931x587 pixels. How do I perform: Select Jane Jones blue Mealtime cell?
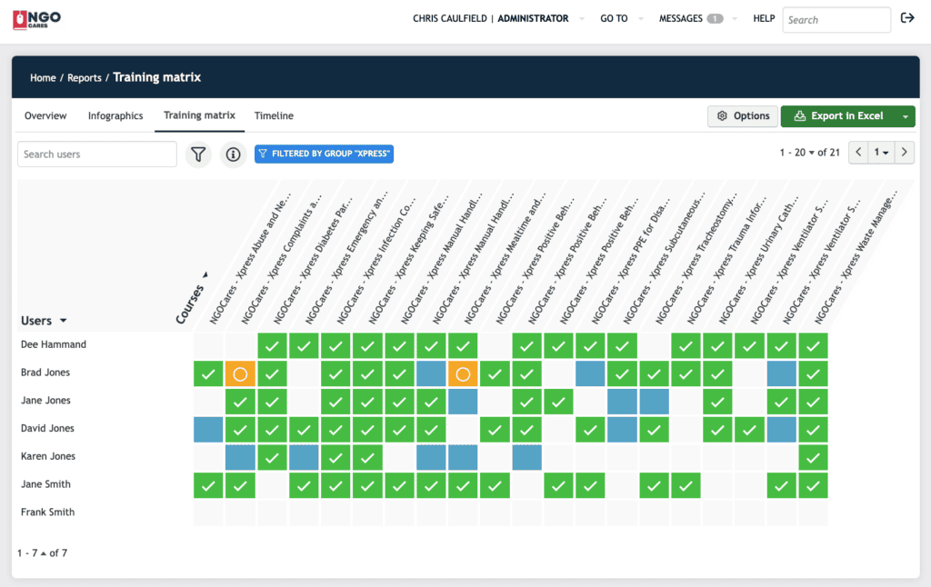pos(463,402)
